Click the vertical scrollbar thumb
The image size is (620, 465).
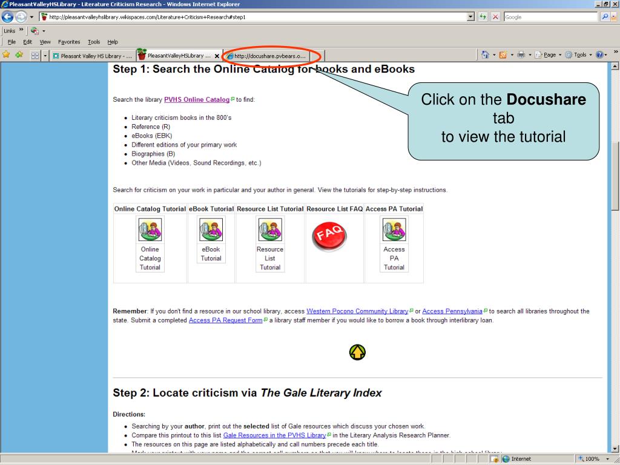(x=615, y=176)
